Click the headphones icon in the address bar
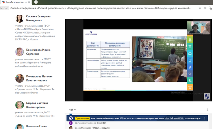 [x=200, y=8]
